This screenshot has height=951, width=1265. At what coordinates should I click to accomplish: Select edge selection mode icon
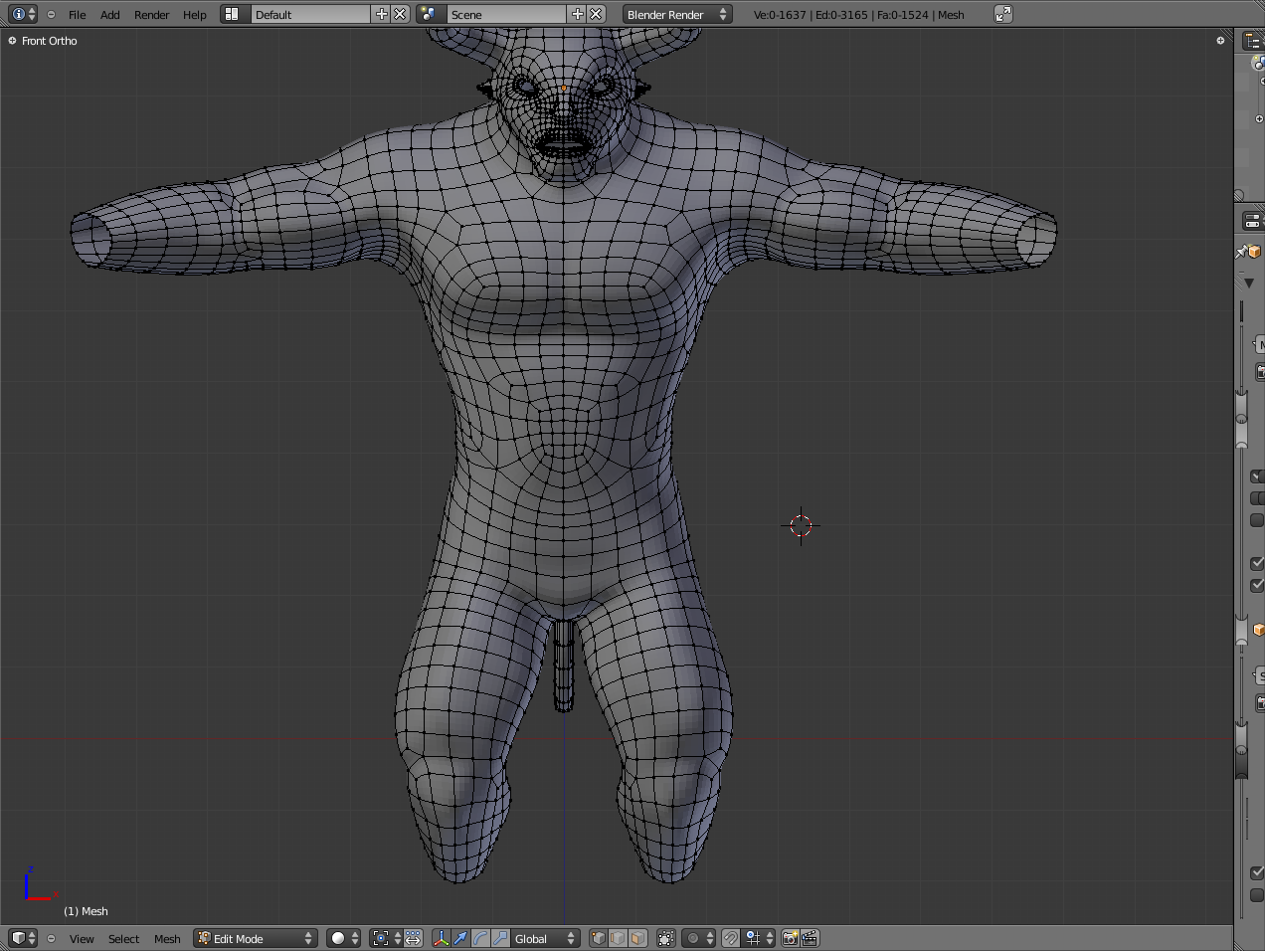618,938
